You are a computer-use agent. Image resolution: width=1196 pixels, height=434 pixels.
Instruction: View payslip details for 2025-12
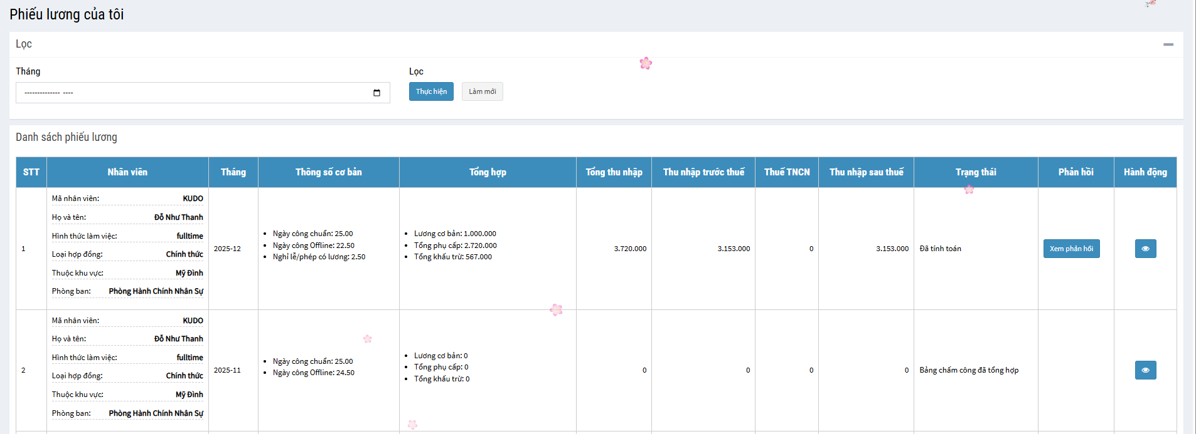pyautogui.click(x=1145, y=249)
